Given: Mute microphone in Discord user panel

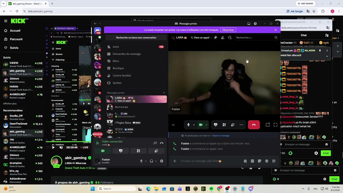Looking at the screenshot, I should point(141,161).
